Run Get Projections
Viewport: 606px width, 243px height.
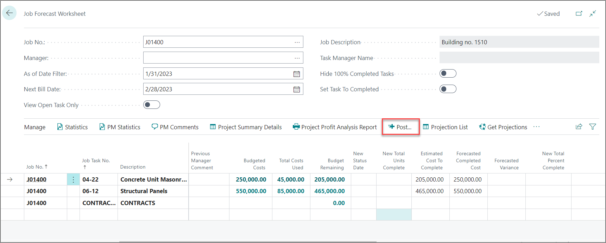(503, 127)
